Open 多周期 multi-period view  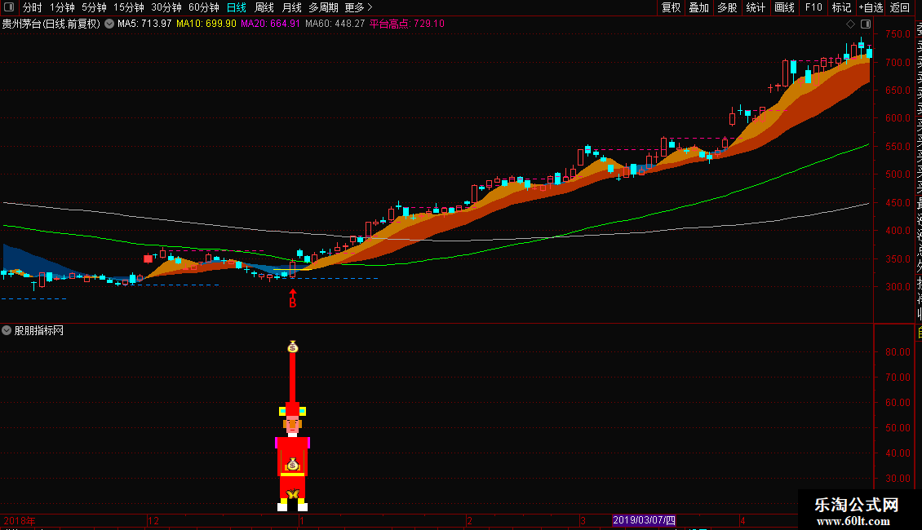coord(323,7)
